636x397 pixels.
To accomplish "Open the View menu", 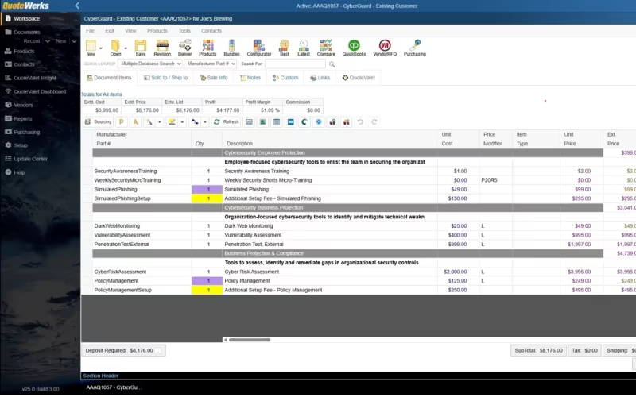I will pos(130,31).
